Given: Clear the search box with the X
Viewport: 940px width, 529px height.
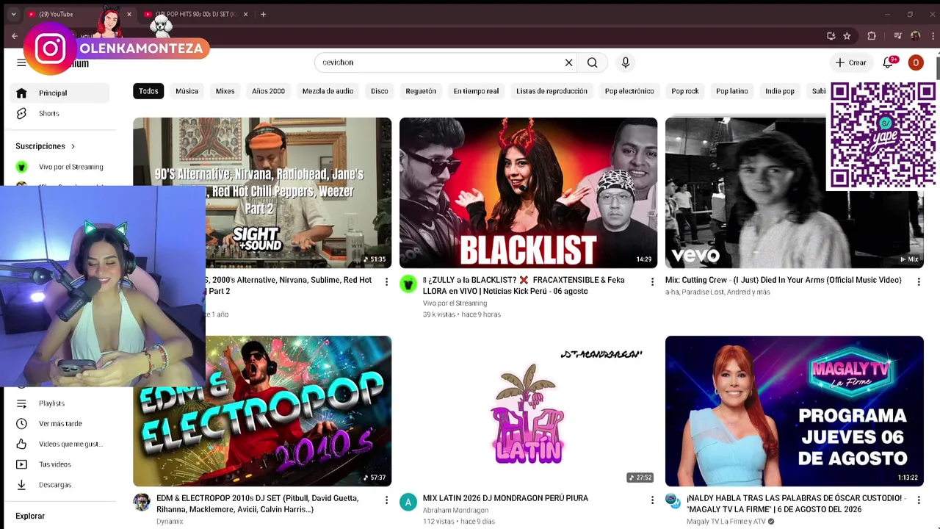Looking at the screenshot, I should [x=568, y=62].
